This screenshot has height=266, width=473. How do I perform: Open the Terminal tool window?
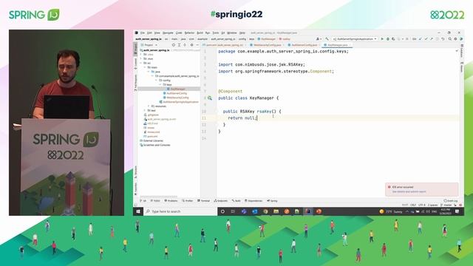click(x=204, y=200)
